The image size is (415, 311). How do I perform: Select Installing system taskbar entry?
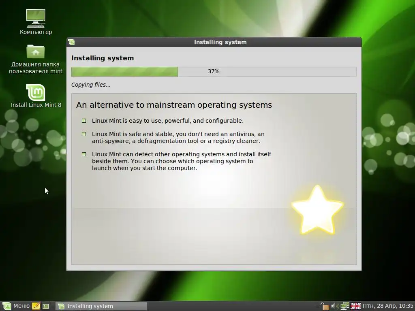coord(101,306)
